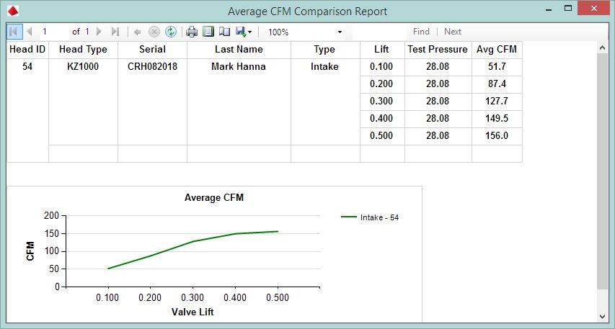Click the current page number field
The width and height of the screenshot is (615, 329).
[53, 32]
